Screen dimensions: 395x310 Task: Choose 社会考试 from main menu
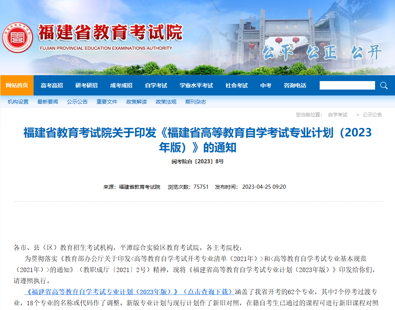tap(236, 86)
